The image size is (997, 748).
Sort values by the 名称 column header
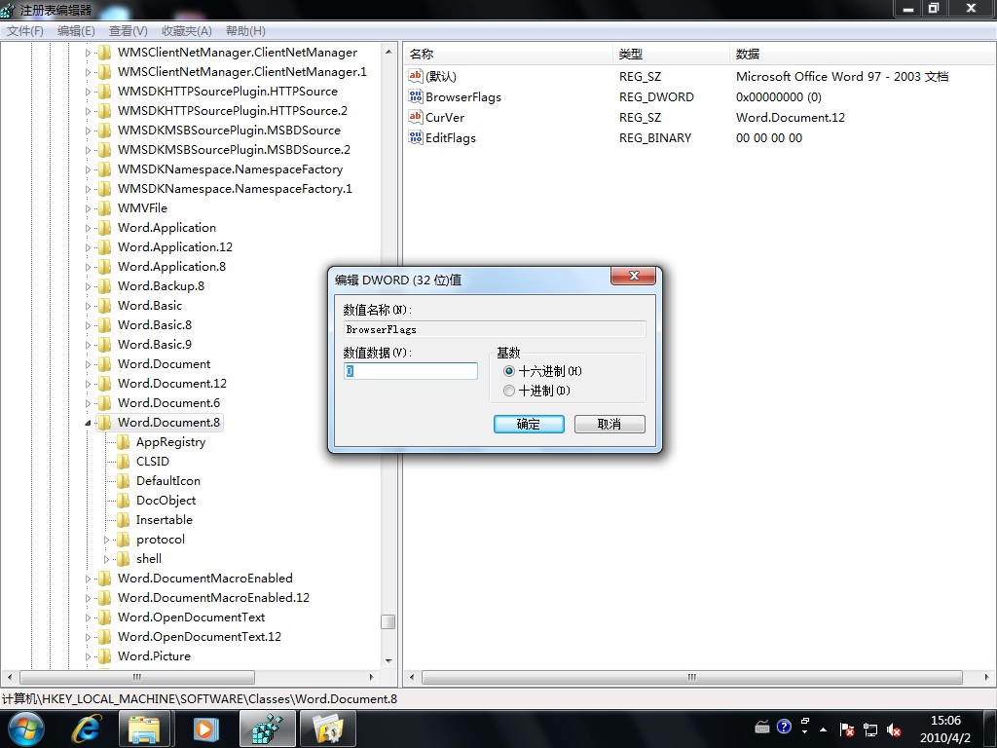(508, 55)
